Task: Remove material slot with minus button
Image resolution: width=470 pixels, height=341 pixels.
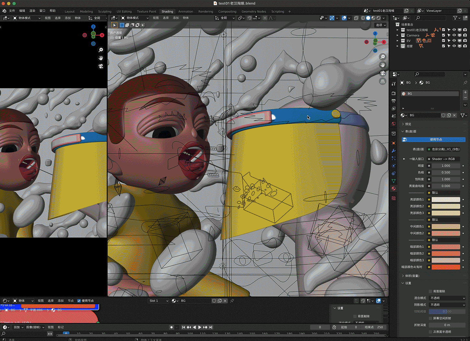Action: (465, 97)
